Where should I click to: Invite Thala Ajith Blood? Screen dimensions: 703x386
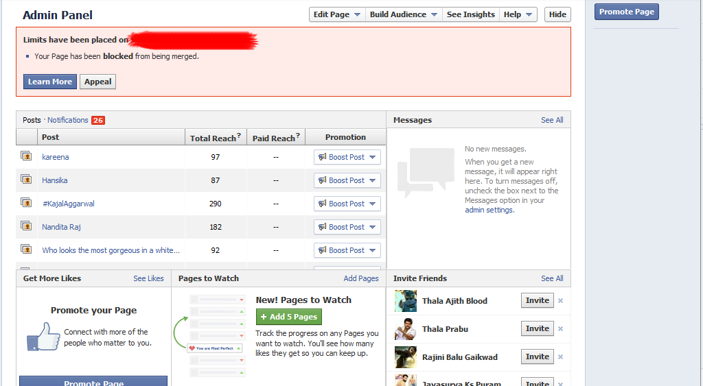tap(538, 300)
